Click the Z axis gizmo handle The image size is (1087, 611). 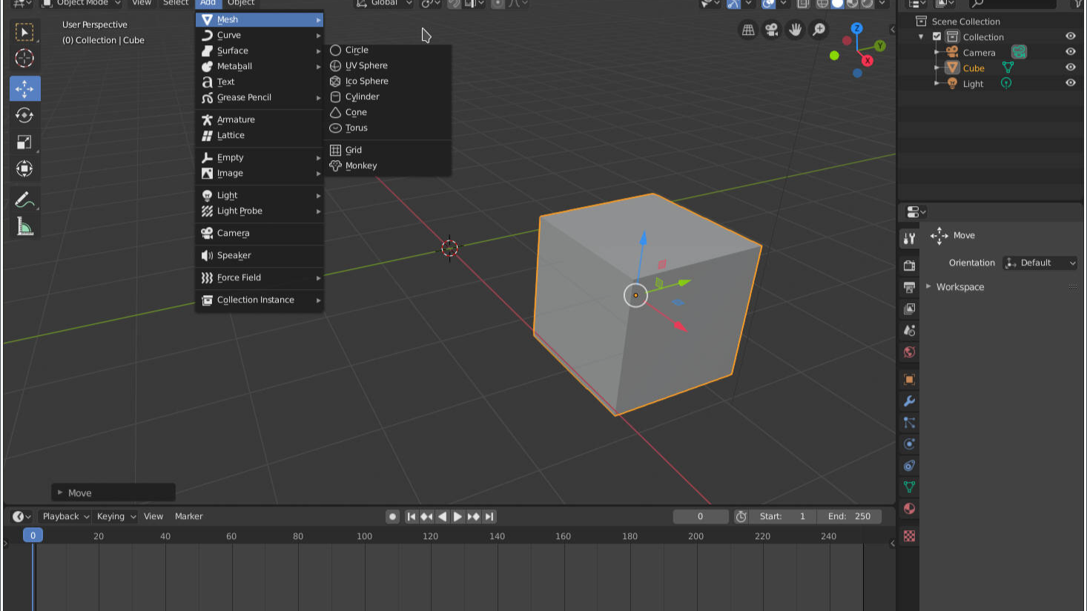(856, 28)
